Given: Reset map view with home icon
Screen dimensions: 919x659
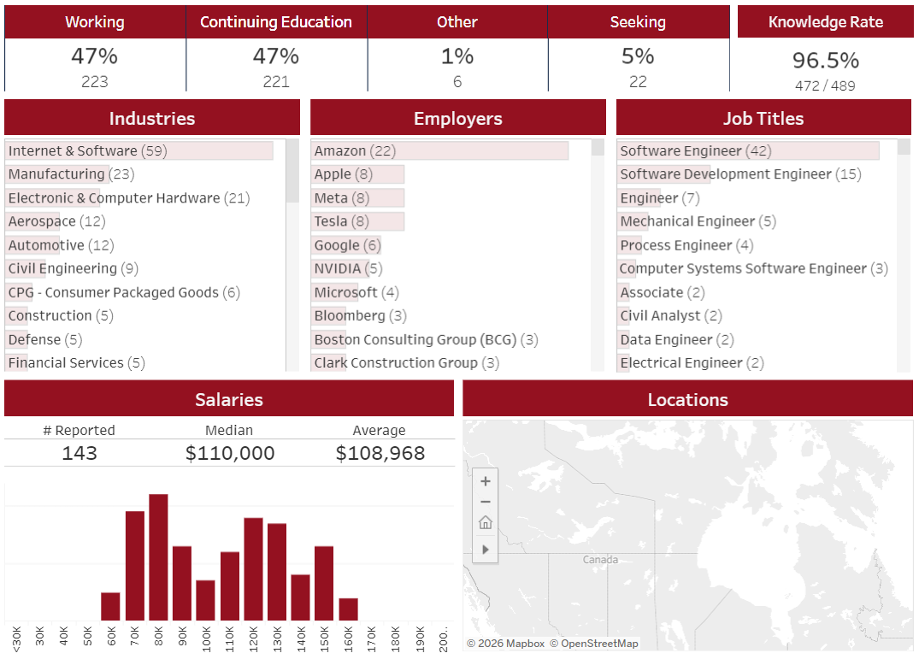Looking at the screenshot, I should coord(486,522).
